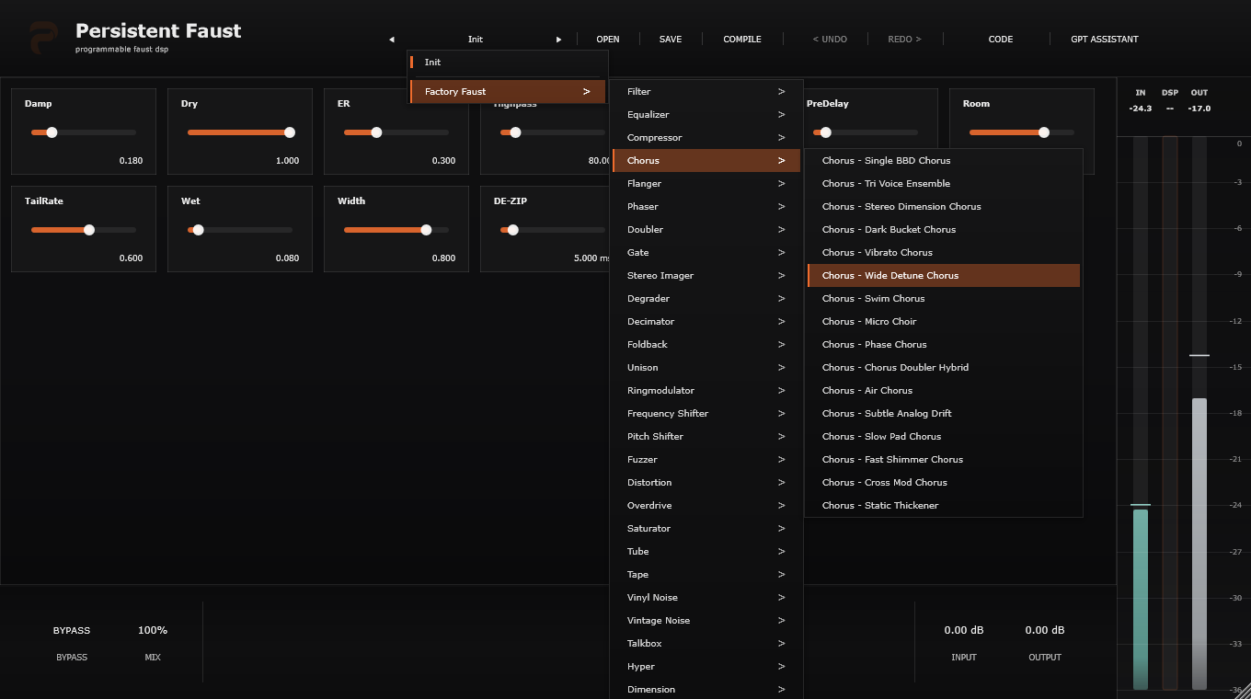Screen dimensions: 1251x699
Task: Load Chorus - Micro Choir preset
Action: coord(944,322)
